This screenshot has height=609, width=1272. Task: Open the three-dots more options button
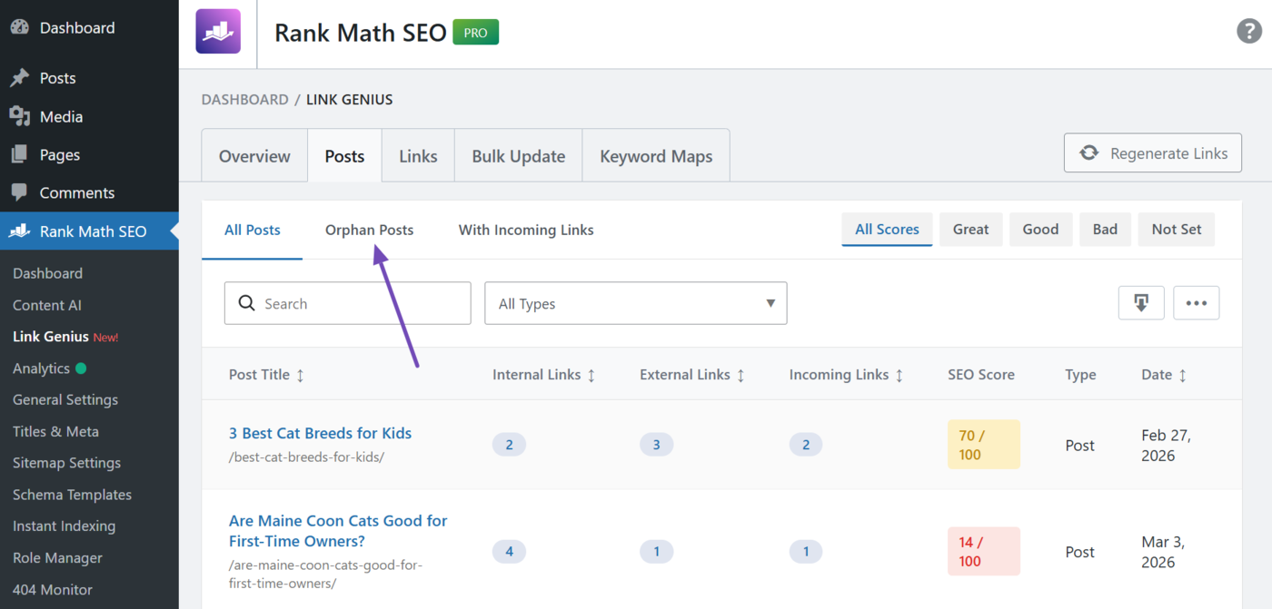pyautogui.click(x=1197, y=303)
